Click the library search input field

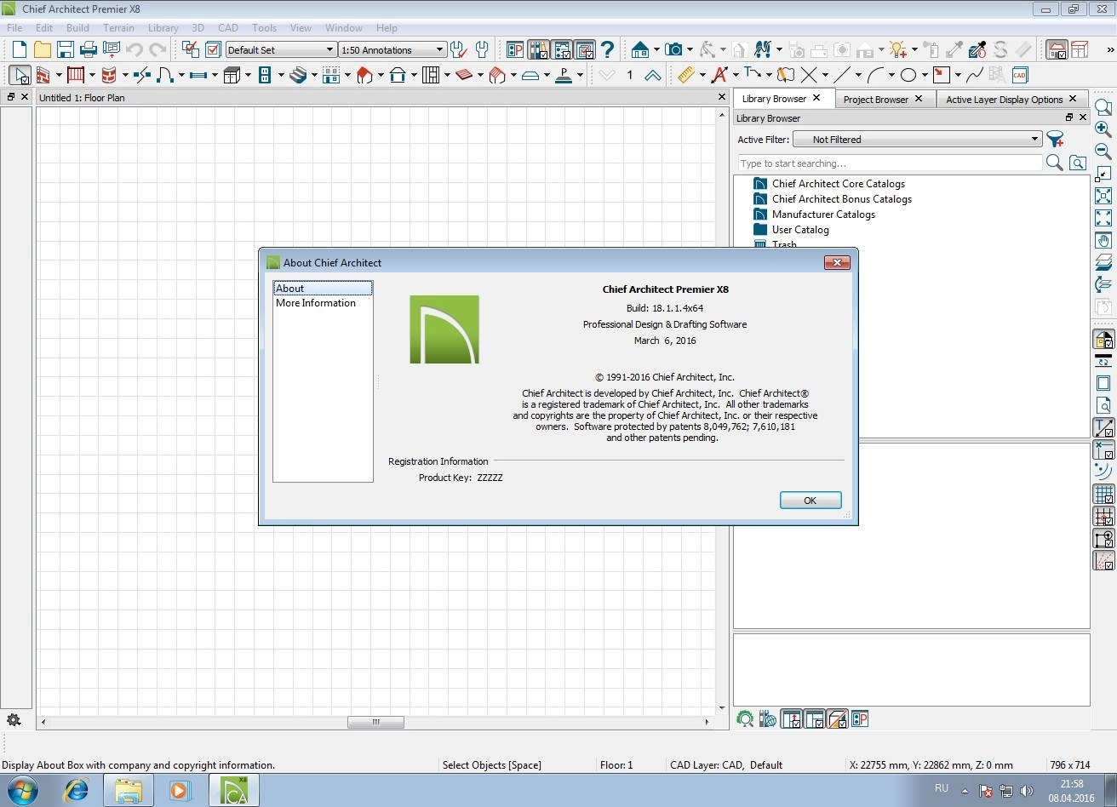[889, 163]
